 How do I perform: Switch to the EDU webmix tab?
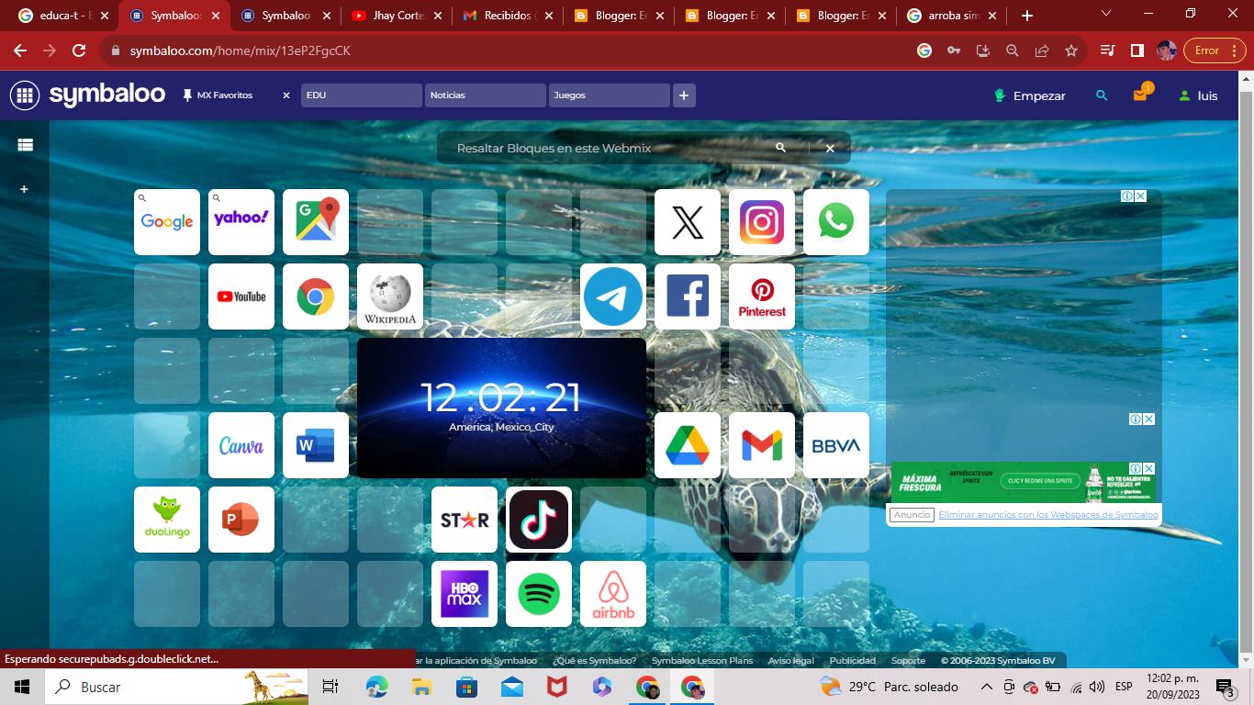click(x=361, y=95)
